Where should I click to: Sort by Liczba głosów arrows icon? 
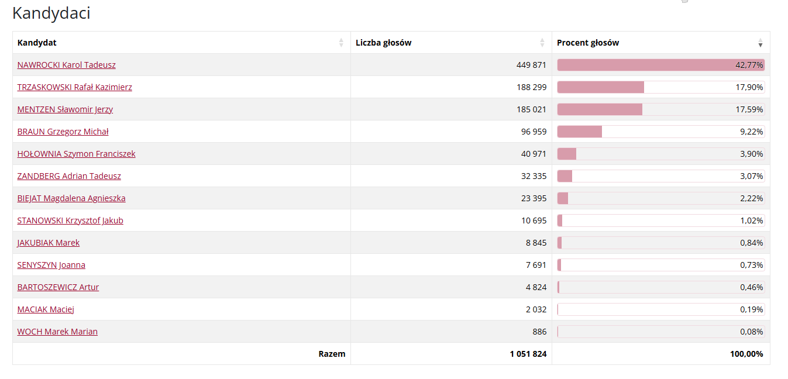[x=542, y=43]
